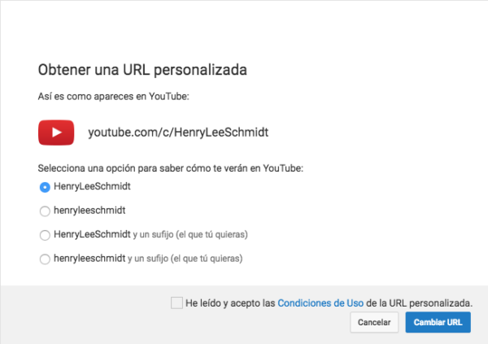
Task: Click the red YouTube play logo
Action: (57, 133)
